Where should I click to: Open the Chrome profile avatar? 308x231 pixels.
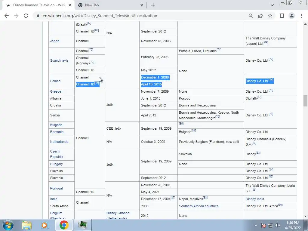(292, 16)
